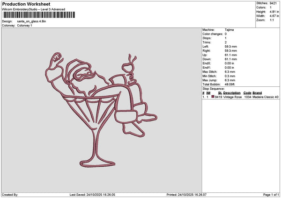Click the 'Created By:' footer label

pyautogui.click(x=10, y=195)
